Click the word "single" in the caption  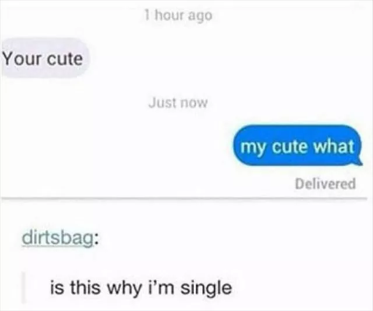[206, 288]
